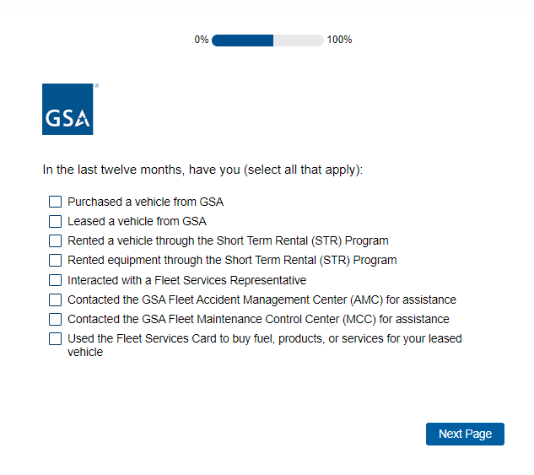This screenshot has height=475, width=534.
Task: Check the "Purchased a vehicle from GSA" checkbox
Action: [56, 202]
